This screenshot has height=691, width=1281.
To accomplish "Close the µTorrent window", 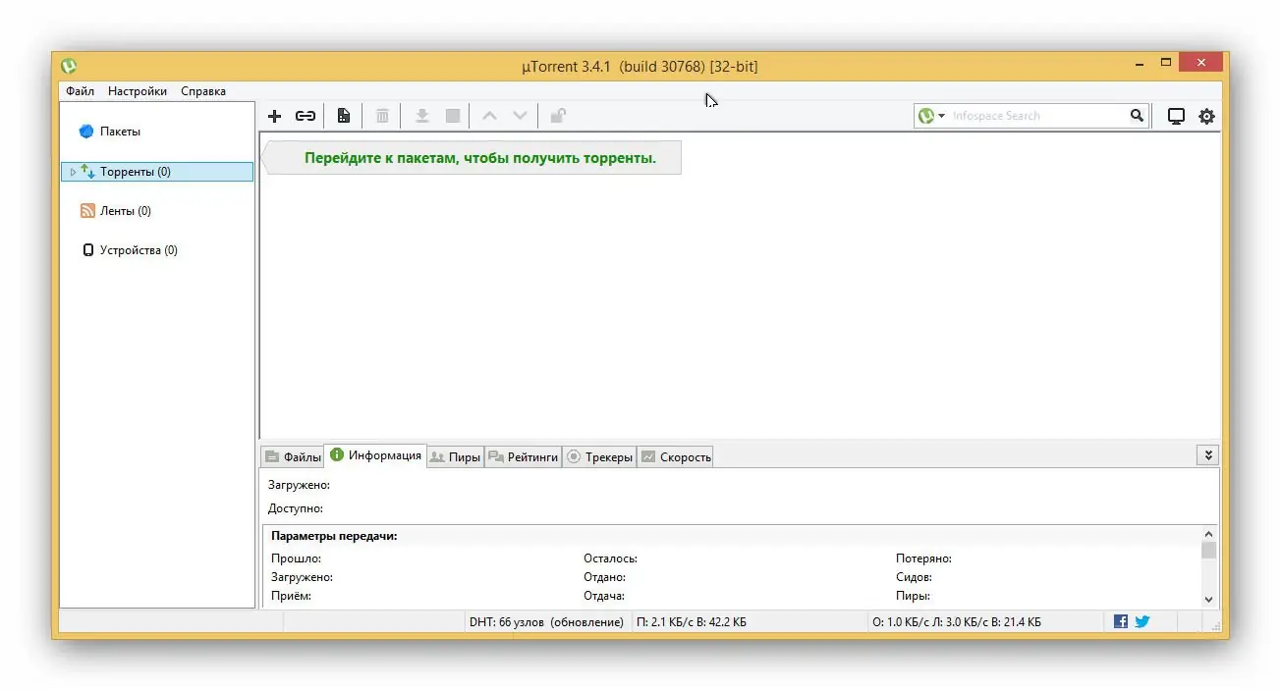I will pos(1200,63).
